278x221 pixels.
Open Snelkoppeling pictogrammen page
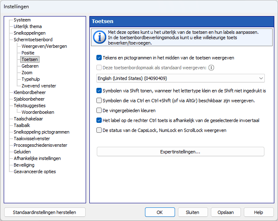tap(42, 132)
